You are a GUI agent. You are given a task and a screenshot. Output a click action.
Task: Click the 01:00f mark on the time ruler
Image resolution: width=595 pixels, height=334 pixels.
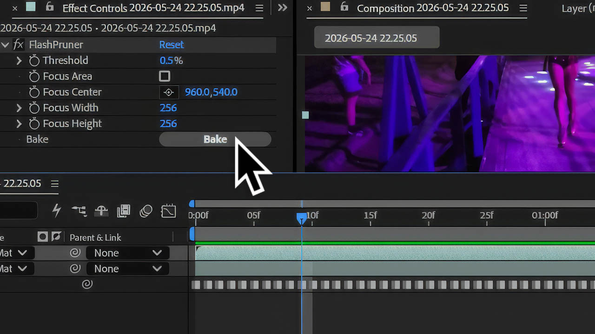[545, 215]
